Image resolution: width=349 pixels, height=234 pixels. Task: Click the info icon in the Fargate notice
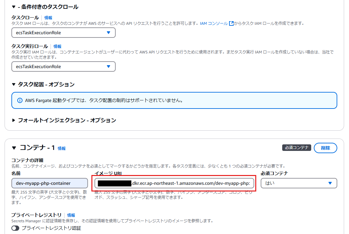[20, 100]
